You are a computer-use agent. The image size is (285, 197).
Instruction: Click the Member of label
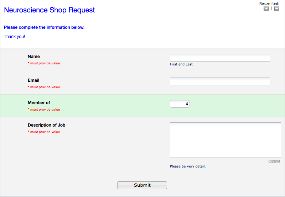pos(39,103)
